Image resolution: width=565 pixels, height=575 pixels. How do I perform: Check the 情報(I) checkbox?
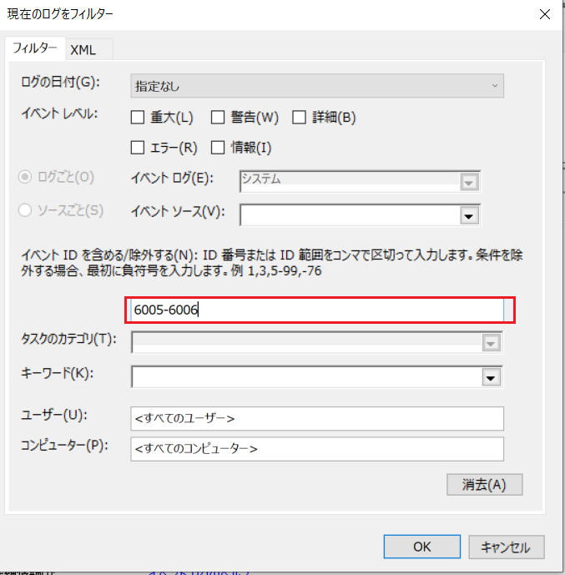click(x=218, y=148)
